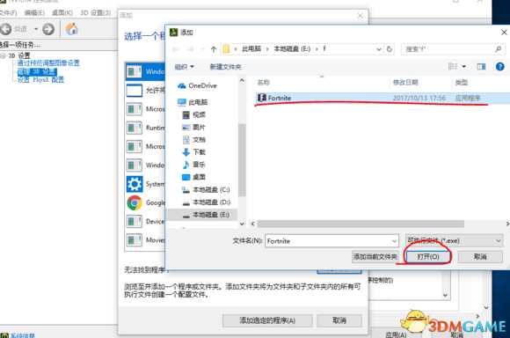Image resolution: width=510 pixels, height=338 pixels.
Task: Expand the address path history dropdown
Action: tap(379, 49)
